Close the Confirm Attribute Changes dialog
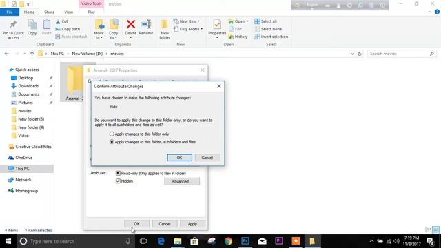The height and width of the screenshot is (248, 441). coord(219,86)
